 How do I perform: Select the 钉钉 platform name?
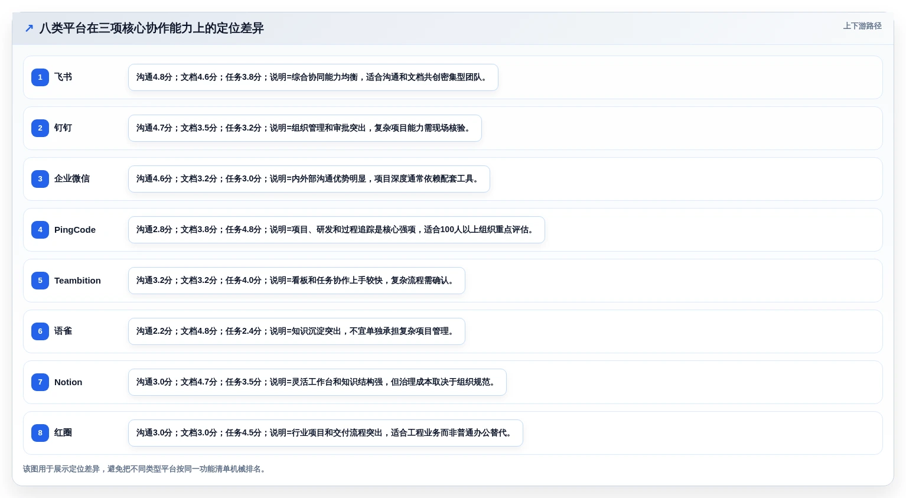pyautogui.click(x=63, y=128)
